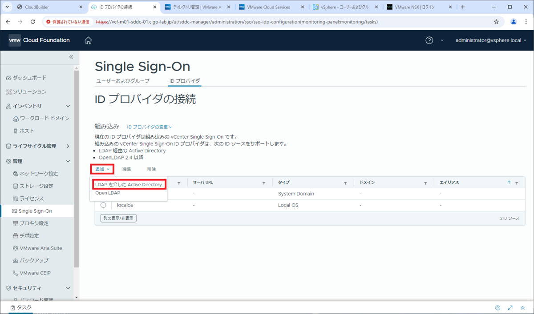Filter the エイリアス column
534x314 pixels.
pos(517,183)
